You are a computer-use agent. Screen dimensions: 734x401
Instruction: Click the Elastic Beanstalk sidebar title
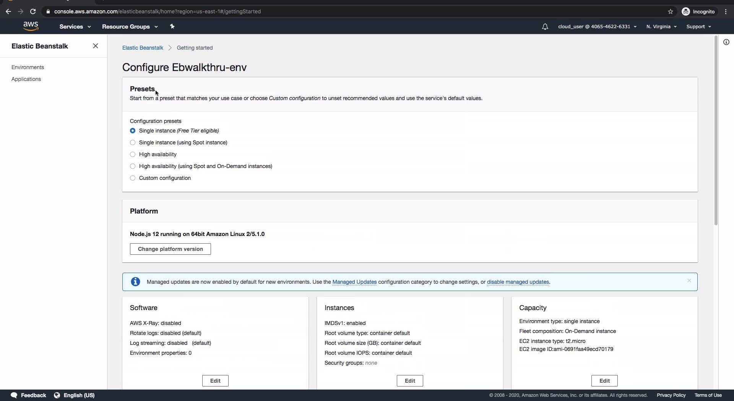pyautogui.click(x=40, y=46)
